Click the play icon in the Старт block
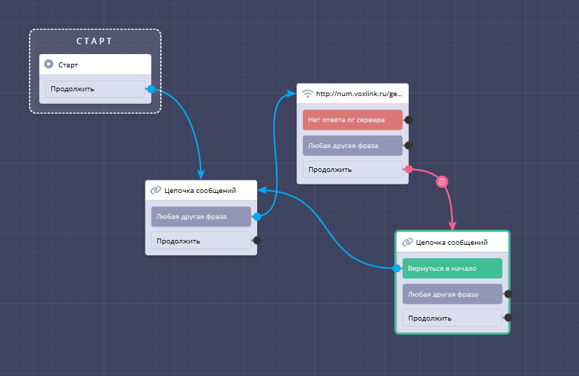Image resolution: width=579 pixels, height=376 pixels. coord(49,65)
